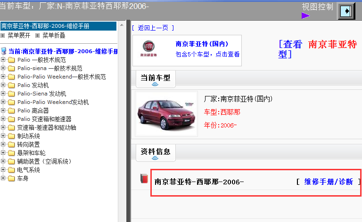Click folder icon of 电气系统
The height and width of the screenshot is (222, 362).
point(11,170)
